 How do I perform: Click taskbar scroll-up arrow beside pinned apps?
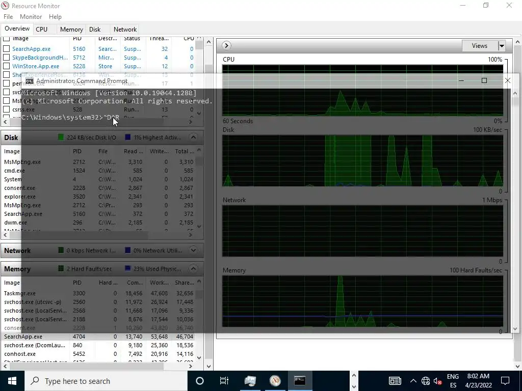(354, 376)
